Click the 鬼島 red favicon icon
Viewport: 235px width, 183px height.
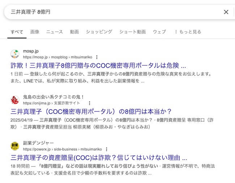point(15,100)
